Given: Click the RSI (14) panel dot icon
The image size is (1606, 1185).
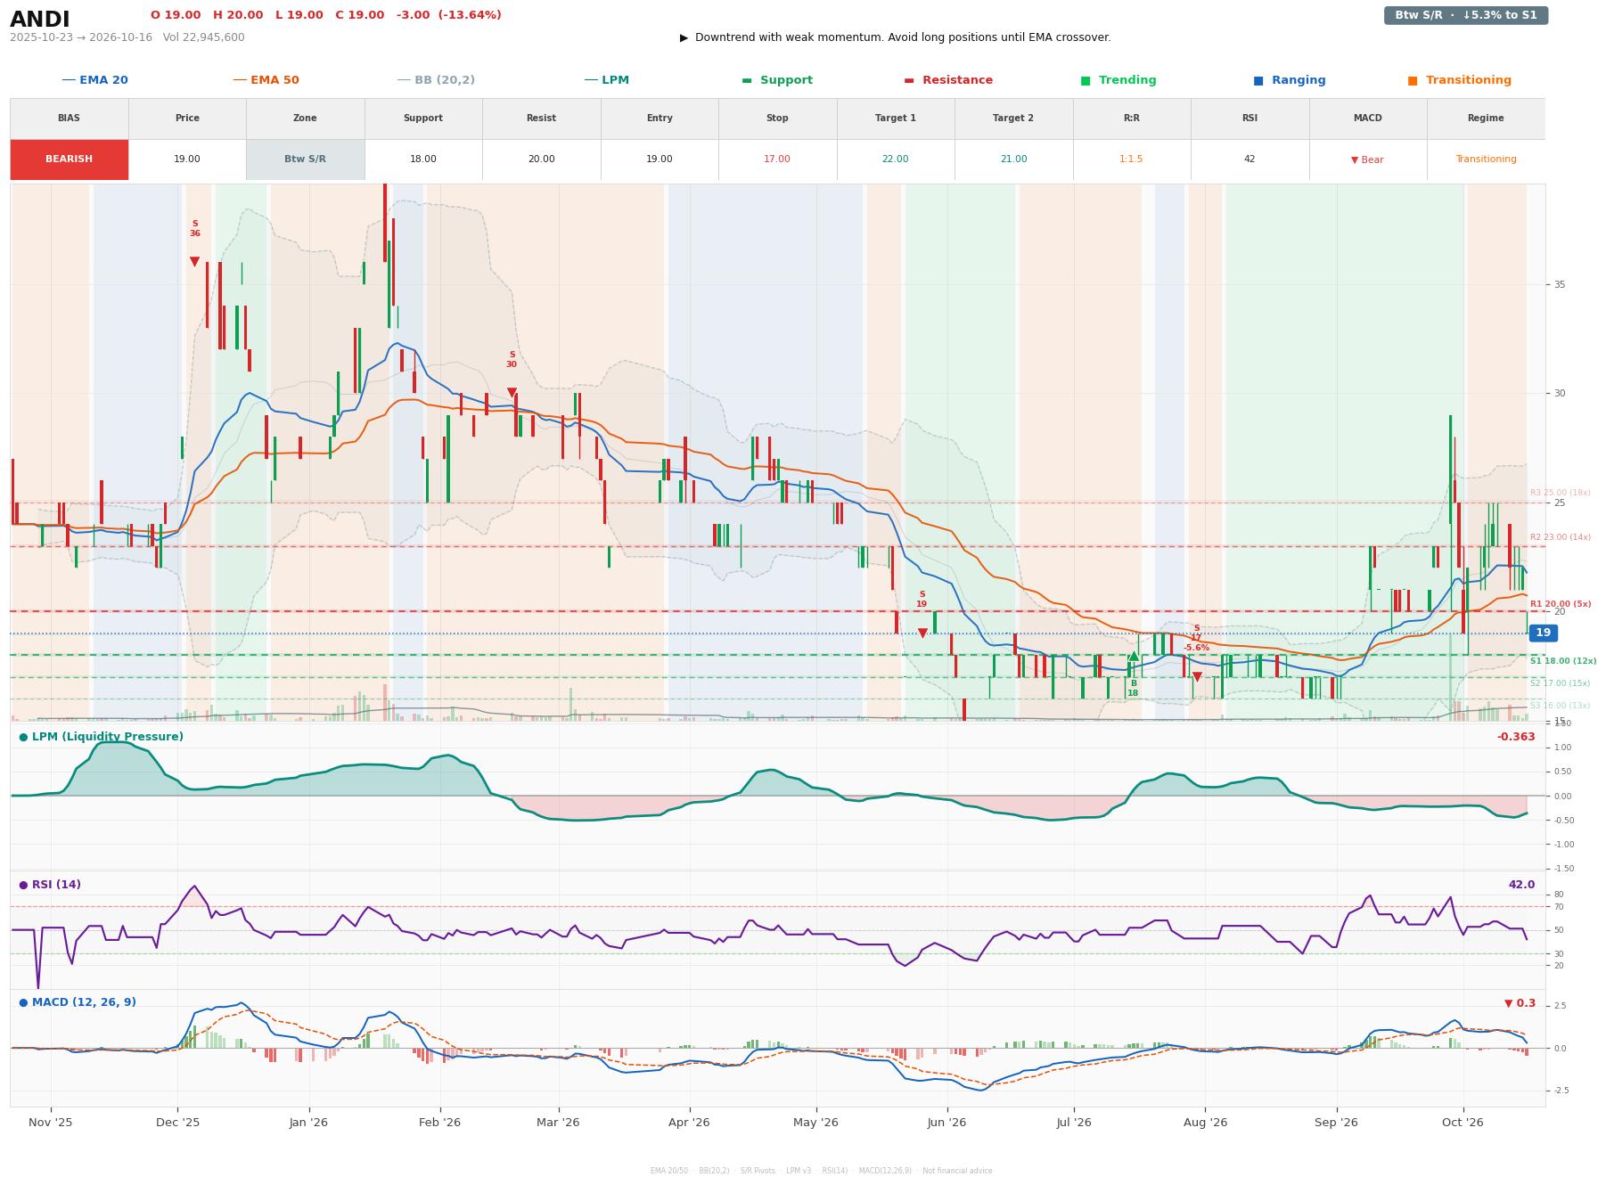Looking at the screenshot, I should (23, 885).
